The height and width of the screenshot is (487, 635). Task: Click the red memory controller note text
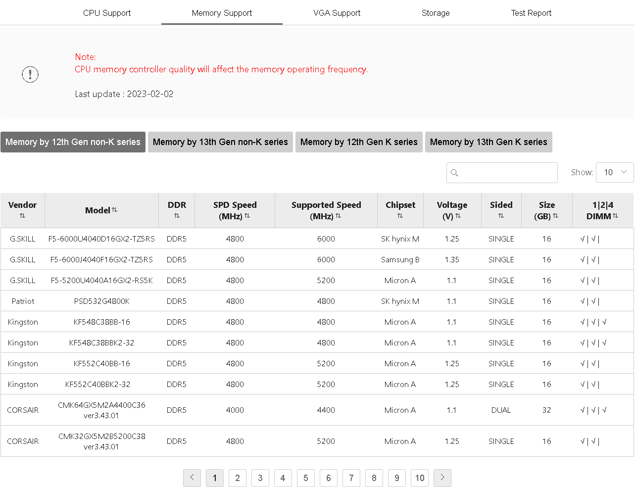tap(221, 69)
